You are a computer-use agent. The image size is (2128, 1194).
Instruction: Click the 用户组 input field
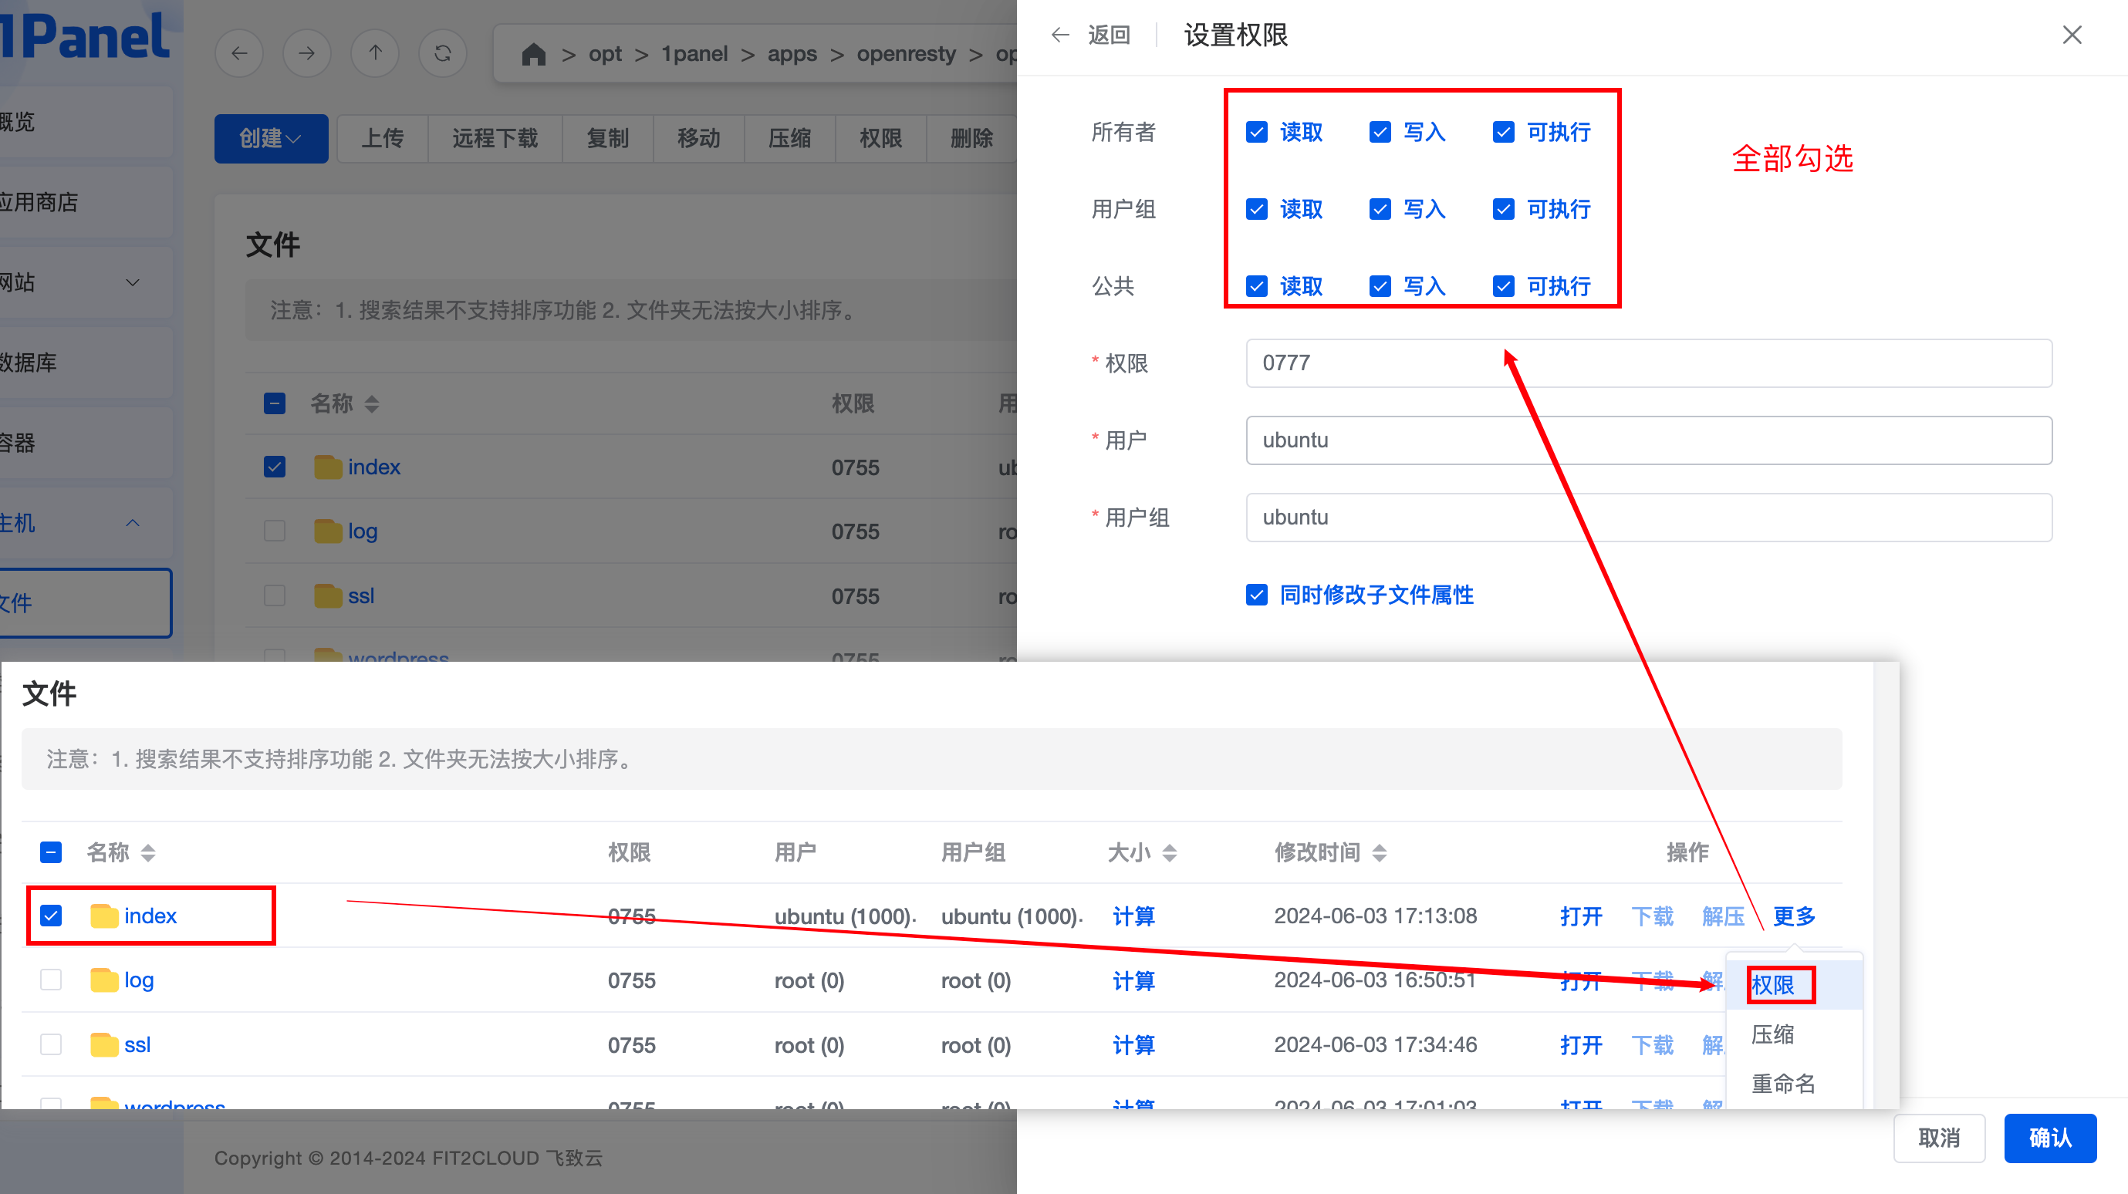[1649, 518]
